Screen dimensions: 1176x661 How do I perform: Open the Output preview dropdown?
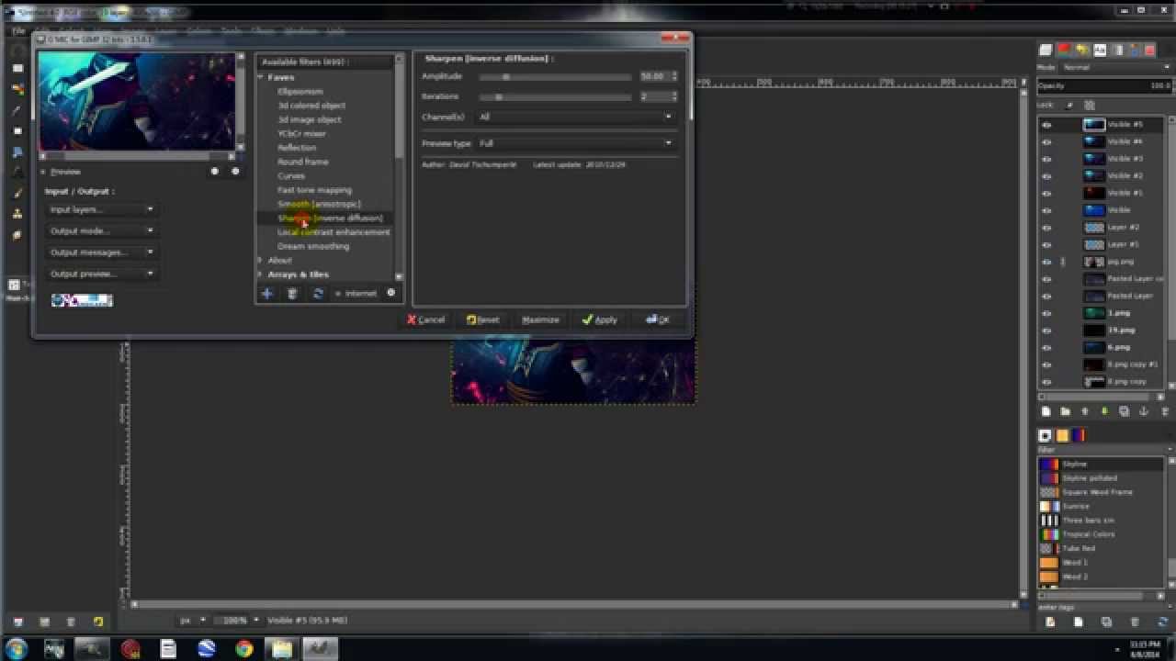pos(101,274)
